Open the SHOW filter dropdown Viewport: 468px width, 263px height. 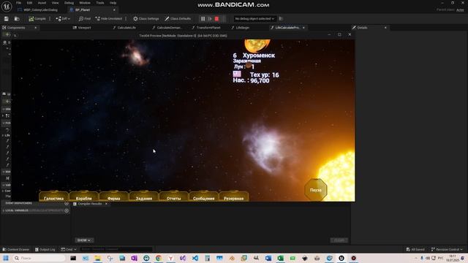click(x=84, y=240)
